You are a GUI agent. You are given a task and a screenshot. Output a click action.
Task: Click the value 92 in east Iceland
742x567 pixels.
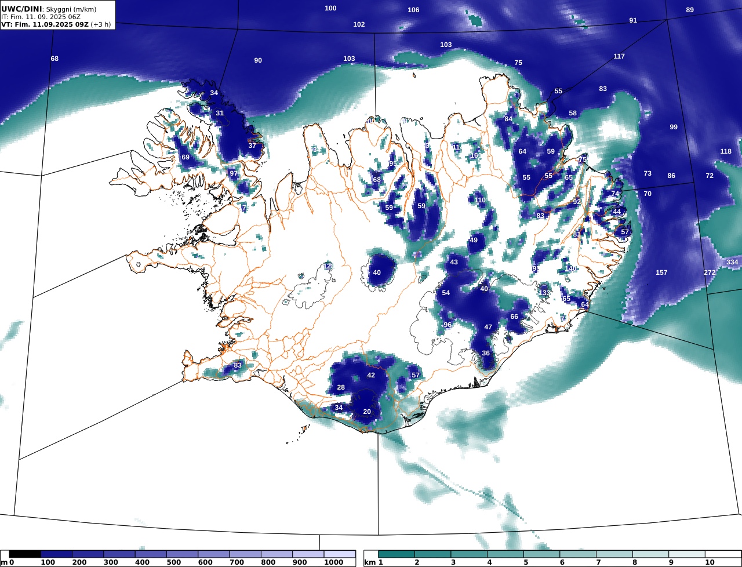point(577,202)
